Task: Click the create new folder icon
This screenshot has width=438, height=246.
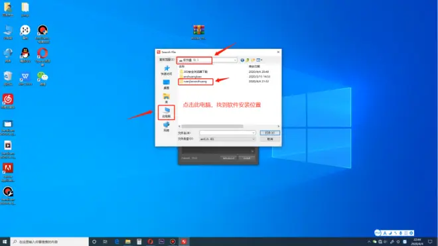Action: point(253,60)
